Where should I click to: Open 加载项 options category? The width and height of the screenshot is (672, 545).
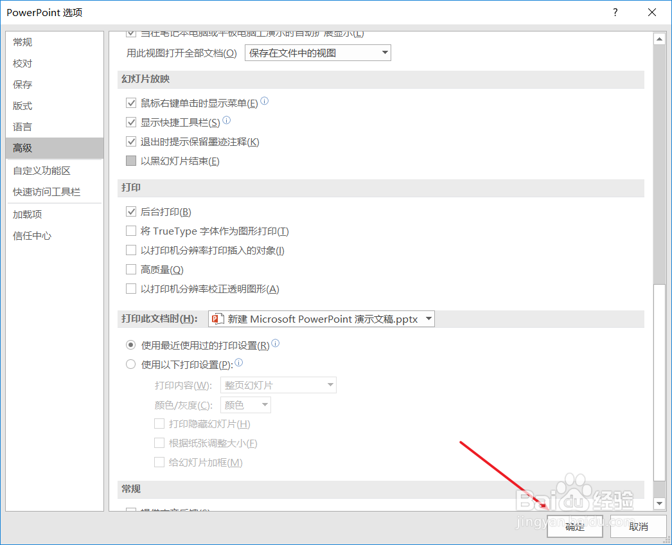tap(55, 215)
